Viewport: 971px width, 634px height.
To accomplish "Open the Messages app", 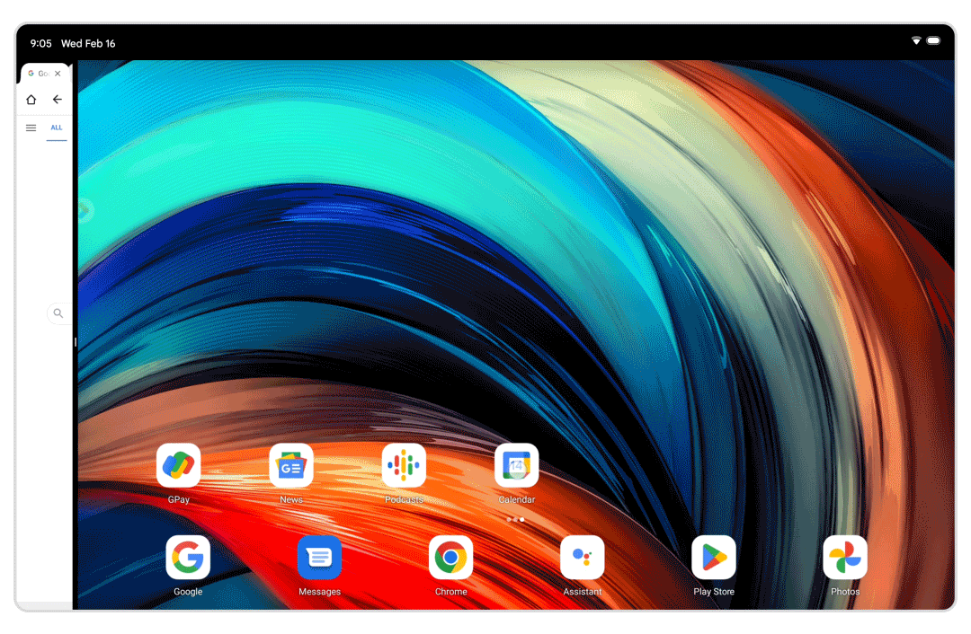I will pyautogui.click(x=319, y=558).
